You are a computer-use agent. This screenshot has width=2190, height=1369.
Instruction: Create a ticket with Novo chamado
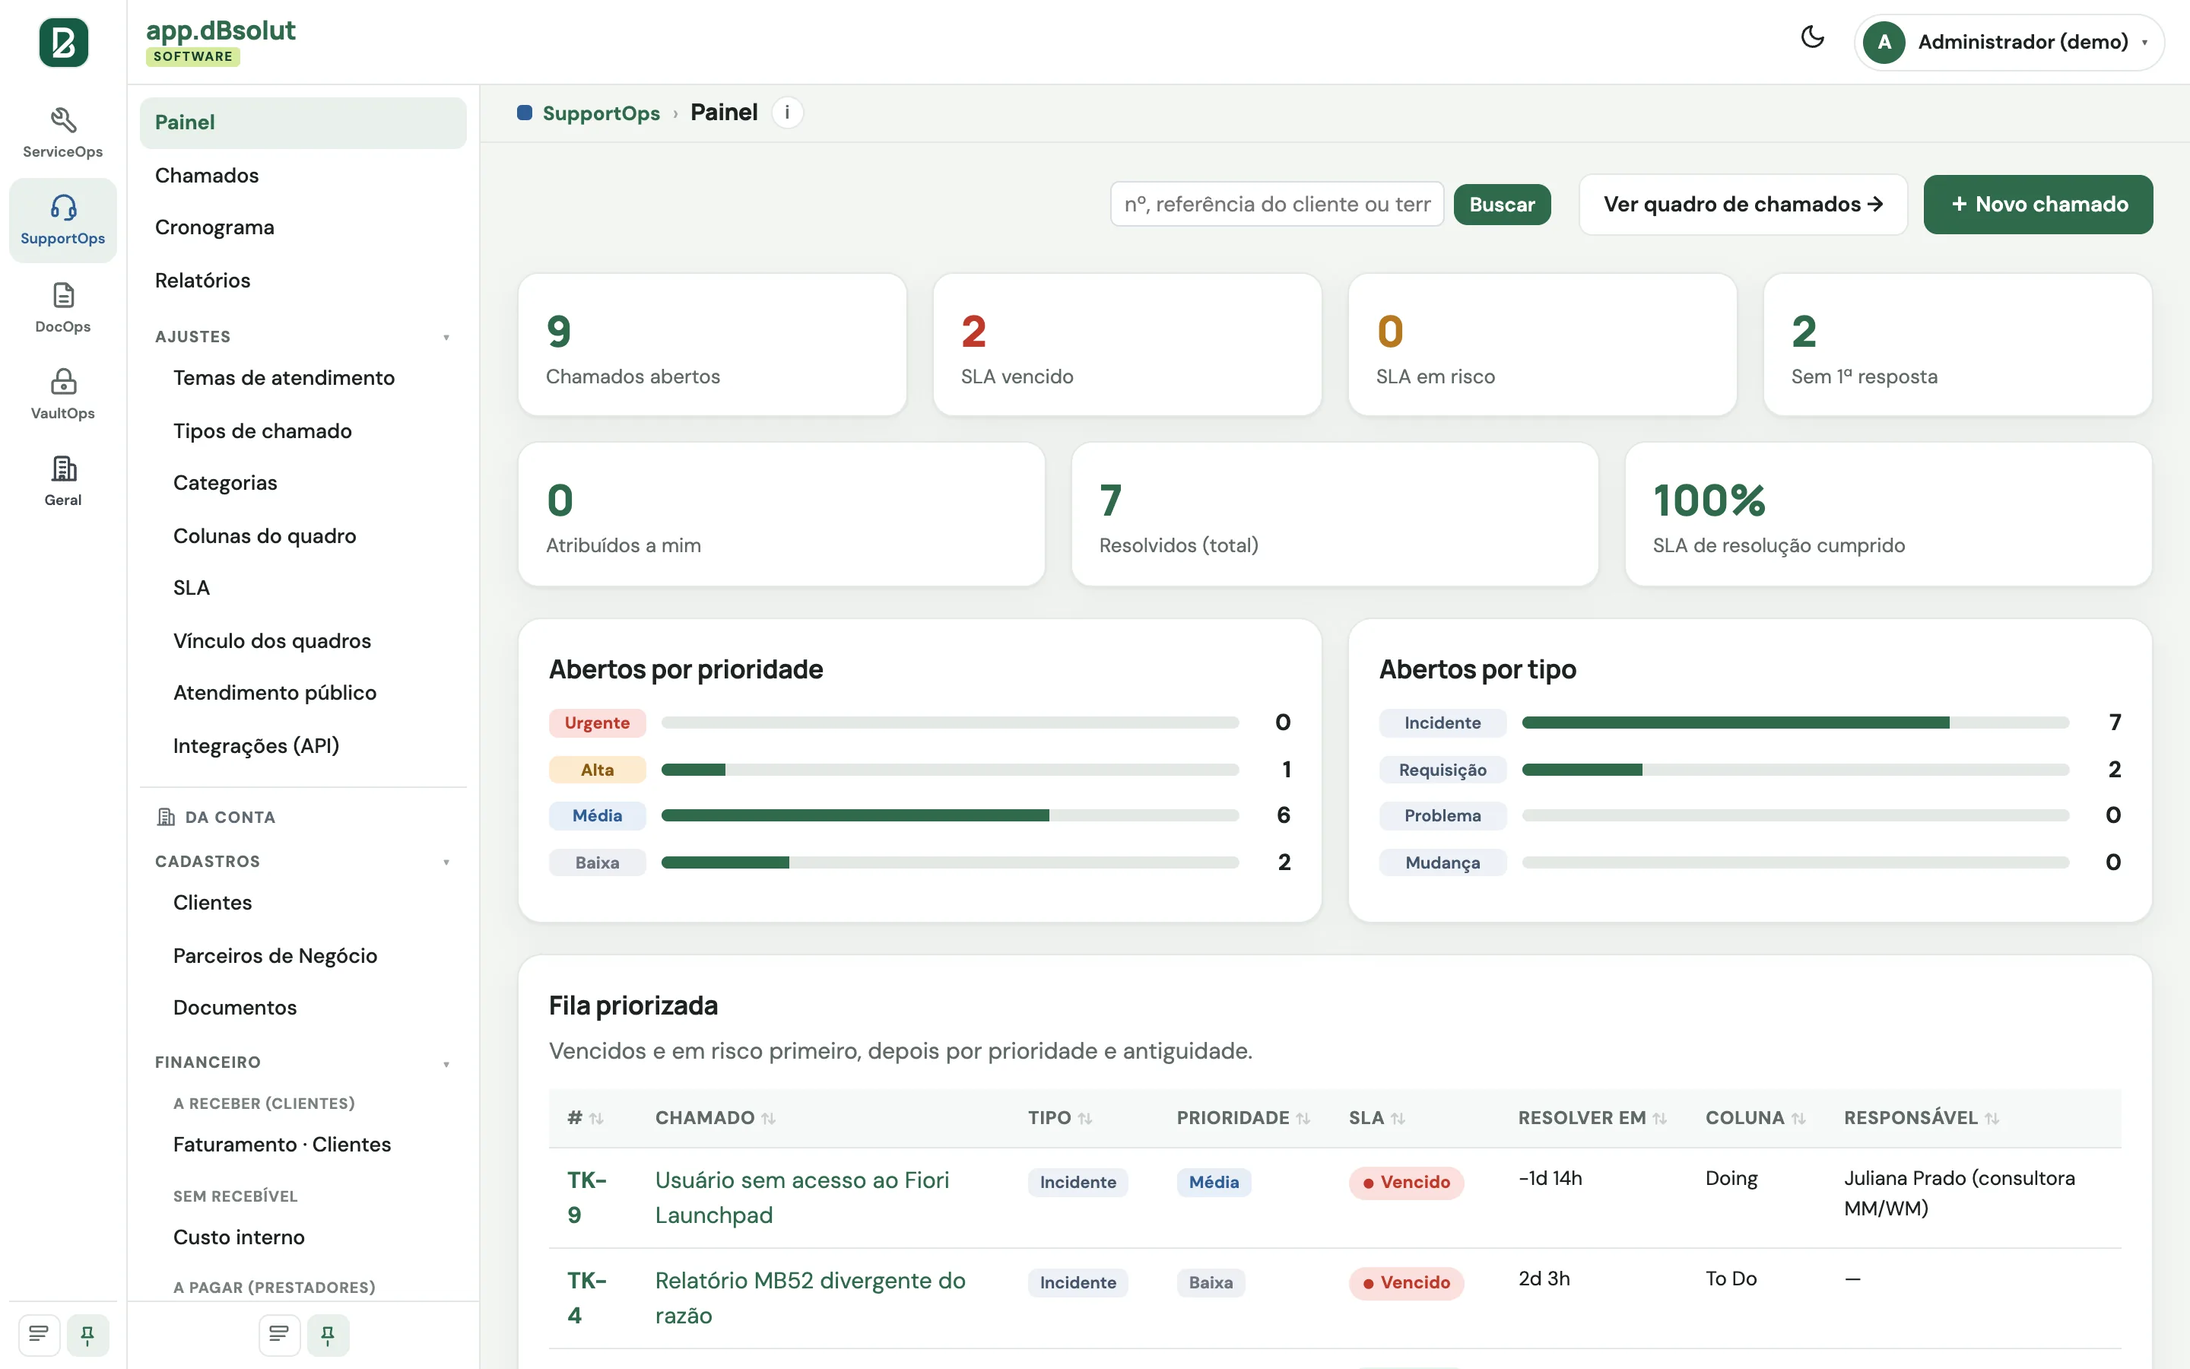pyautogui.click(x=2037, y=205)
